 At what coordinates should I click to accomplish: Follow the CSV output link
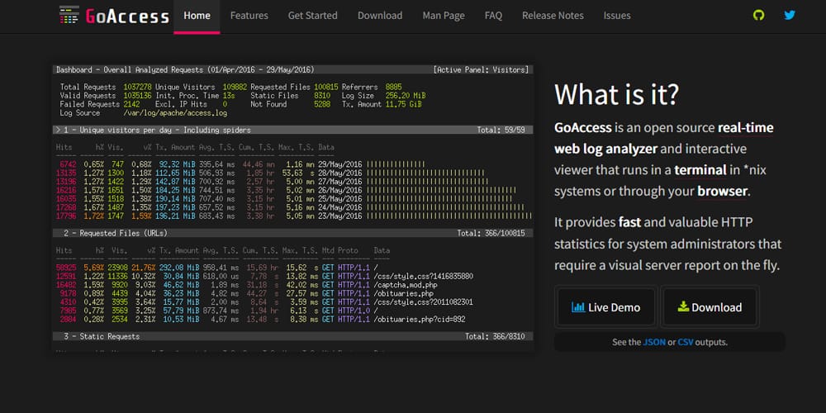click(686, 342)
